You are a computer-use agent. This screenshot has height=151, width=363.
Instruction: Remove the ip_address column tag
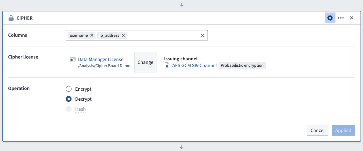[x=123, y=35]
